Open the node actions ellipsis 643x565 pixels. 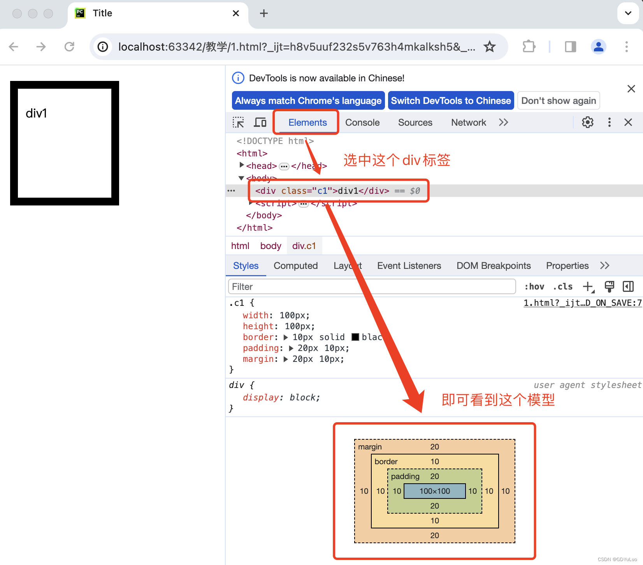tap(231, 191)
